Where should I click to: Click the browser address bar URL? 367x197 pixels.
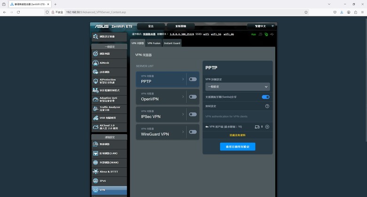[96, 12]
